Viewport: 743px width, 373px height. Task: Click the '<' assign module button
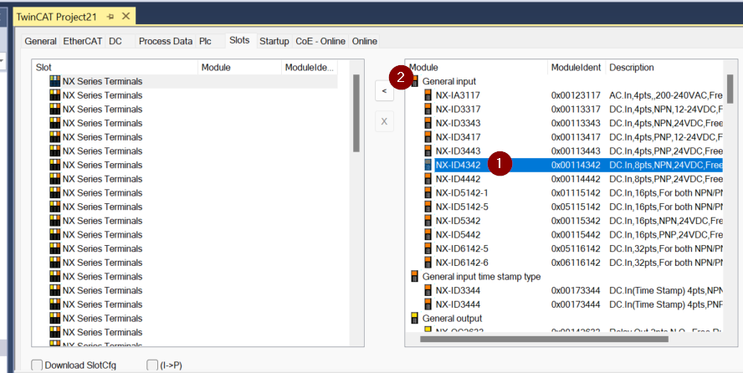click(x=384, y=91)
